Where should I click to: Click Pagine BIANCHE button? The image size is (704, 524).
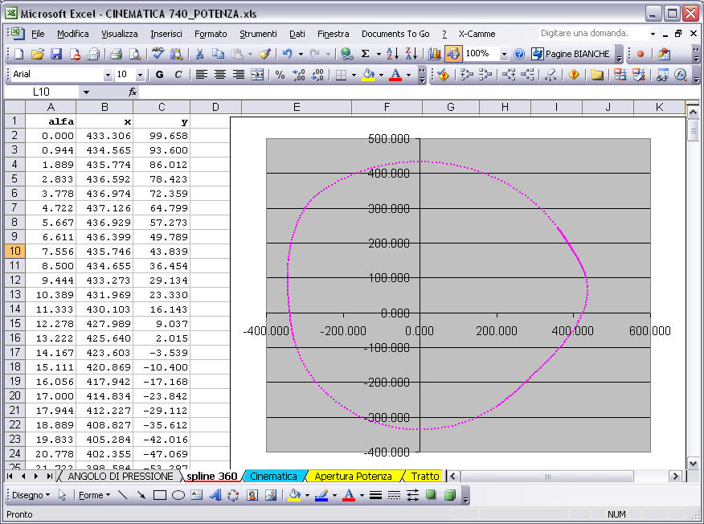pos(571,55)
